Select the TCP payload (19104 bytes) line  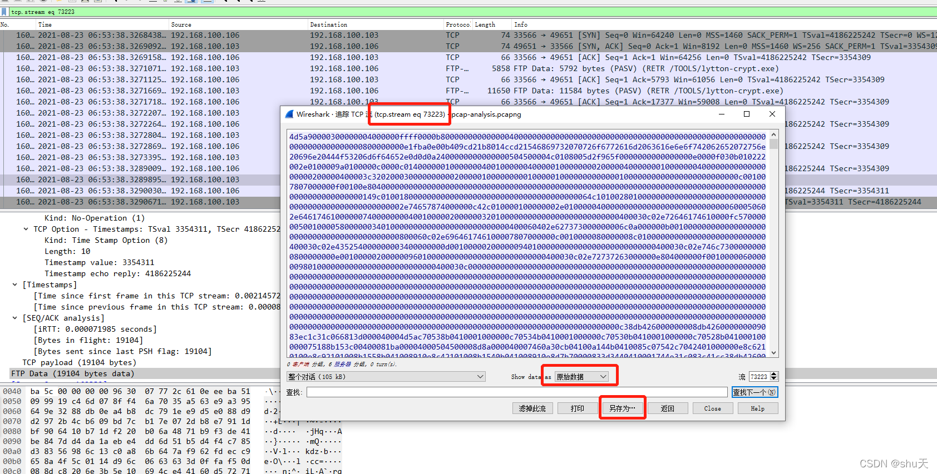pyautogui.click(x=79, y=362)
